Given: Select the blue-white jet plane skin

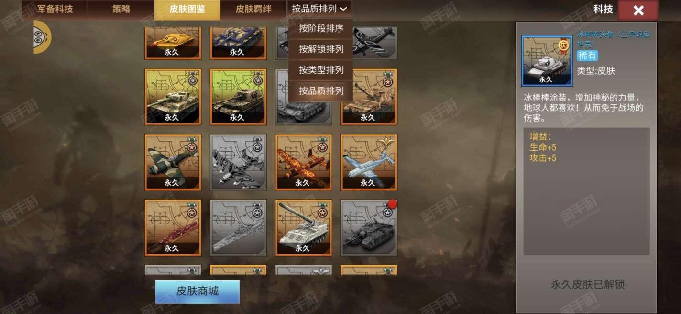Looking at the screenshot, I should click(x=369, y=162).
